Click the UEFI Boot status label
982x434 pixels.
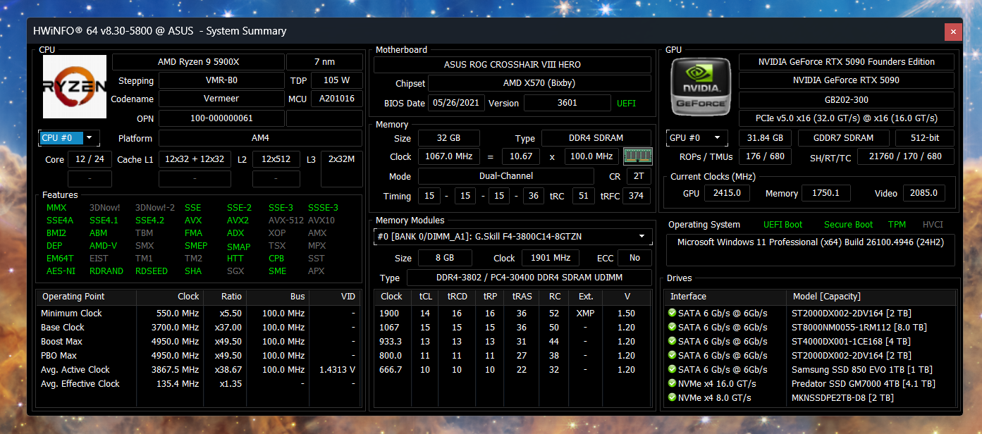click(782, 225)
